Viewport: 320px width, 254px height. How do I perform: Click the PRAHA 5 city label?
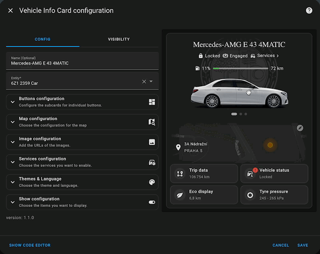click(193, 151)
